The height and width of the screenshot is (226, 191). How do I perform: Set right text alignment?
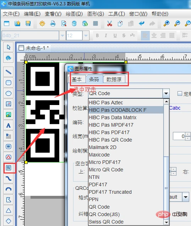[x=163, y=35]
